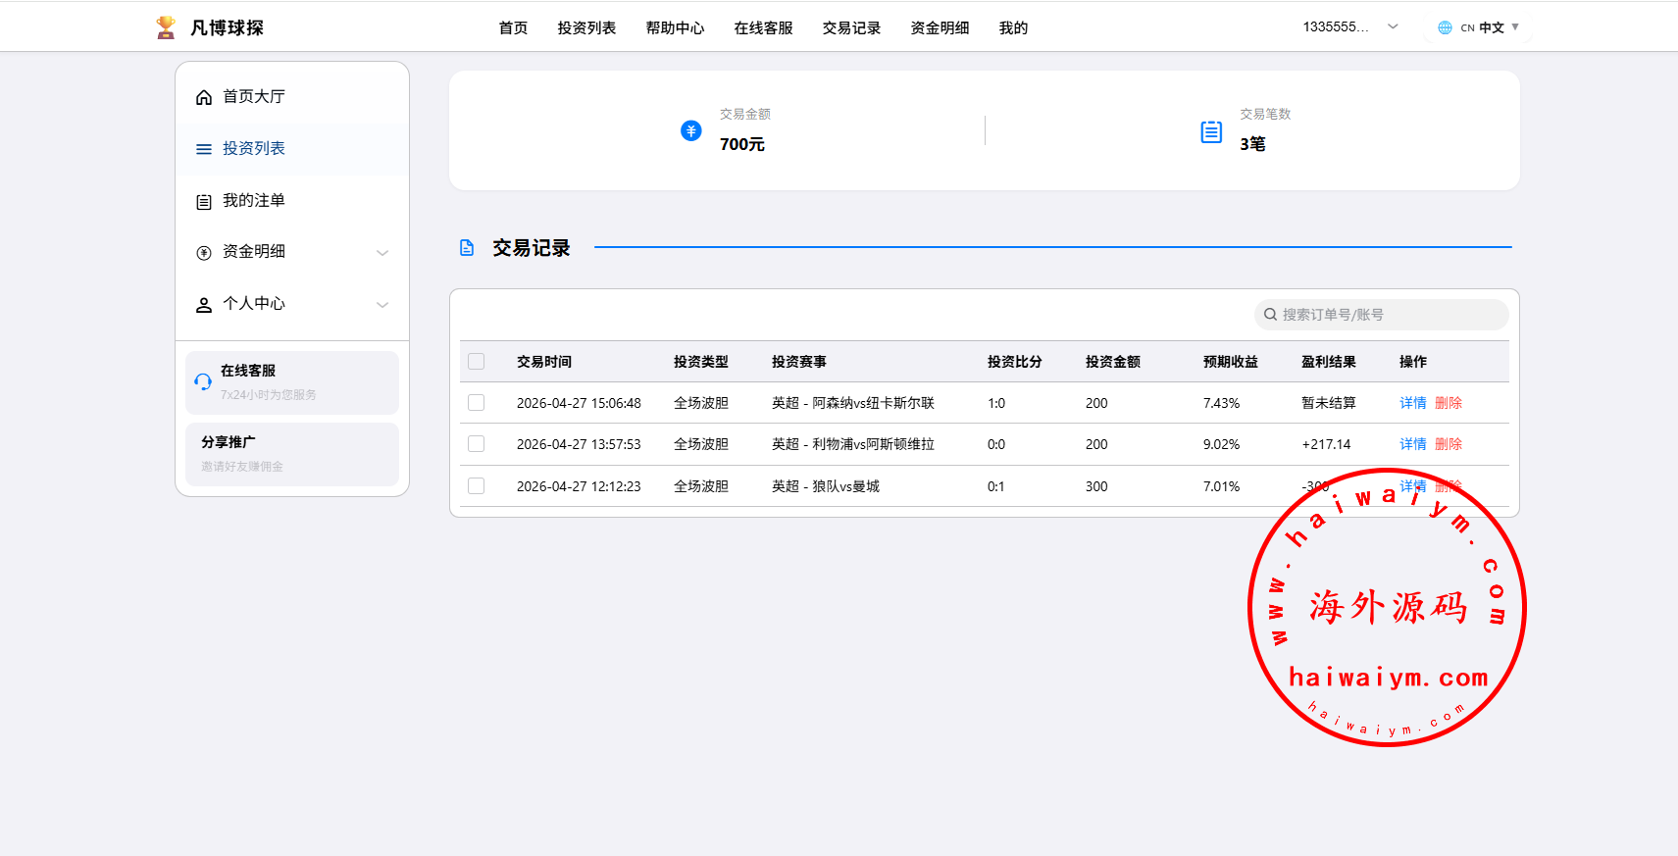Click the person icon beside 个人中心
The width and height of the screenshot is (1678, 856).
[204, 305]
